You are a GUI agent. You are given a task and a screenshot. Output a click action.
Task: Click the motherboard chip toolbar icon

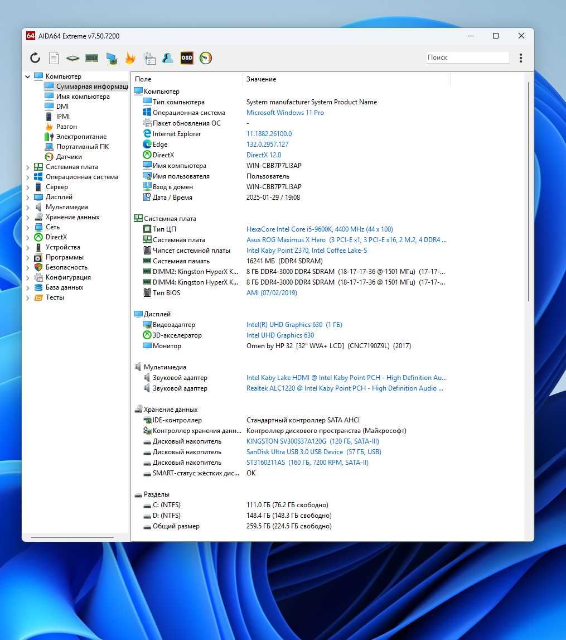pyautogui.click(x=72, y=58)
